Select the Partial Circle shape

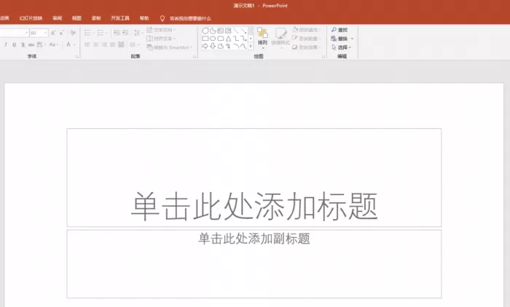pyautogui.click(x=213, y=31)
